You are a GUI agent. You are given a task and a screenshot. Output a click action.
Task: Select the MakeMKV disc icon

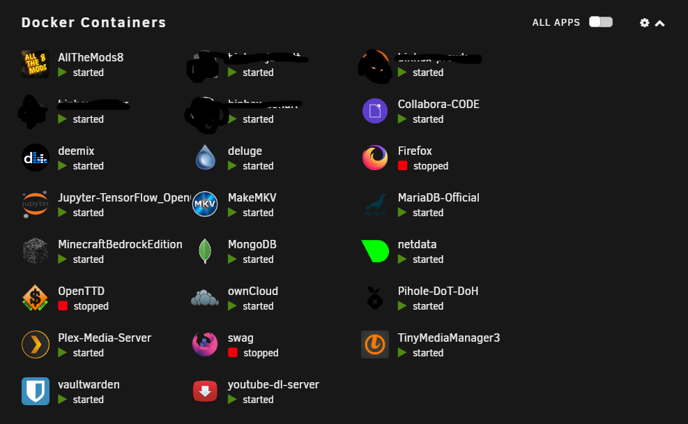click(x=205, y=204)
